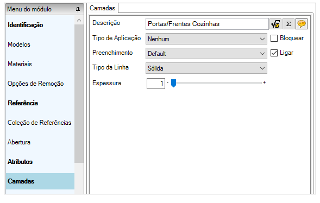Viewport: 320px width, 203px height.
Task: Go to Opções de Remoção menu item
Action: point(35,84)
